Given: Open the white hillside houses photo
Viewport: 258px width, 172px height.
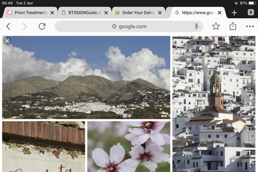Looking at the screenshot, I should (x=214, y=104).
